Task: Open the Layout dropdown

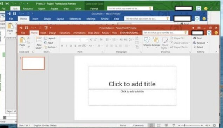Action: (50, 38)
